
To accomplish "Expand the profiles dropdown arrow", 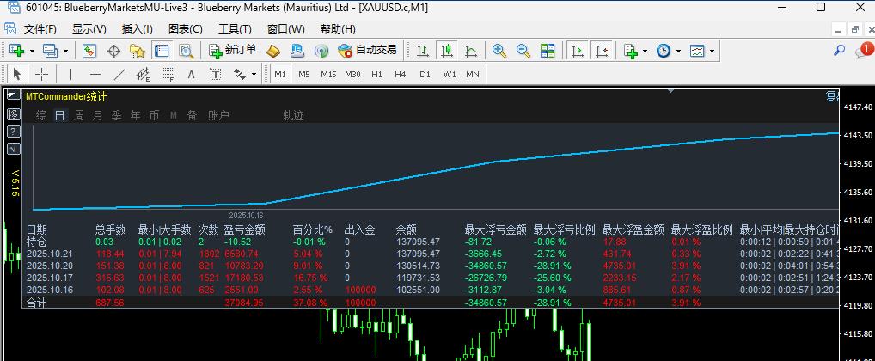I will coord(65,52).
